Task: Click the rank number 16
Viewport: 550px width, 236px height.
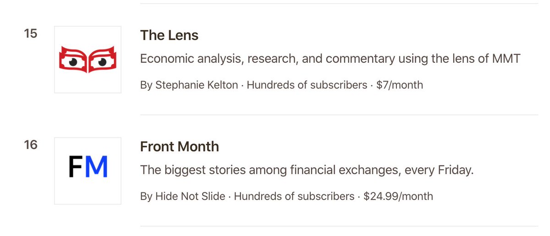Action: click(x=31, y=145)
